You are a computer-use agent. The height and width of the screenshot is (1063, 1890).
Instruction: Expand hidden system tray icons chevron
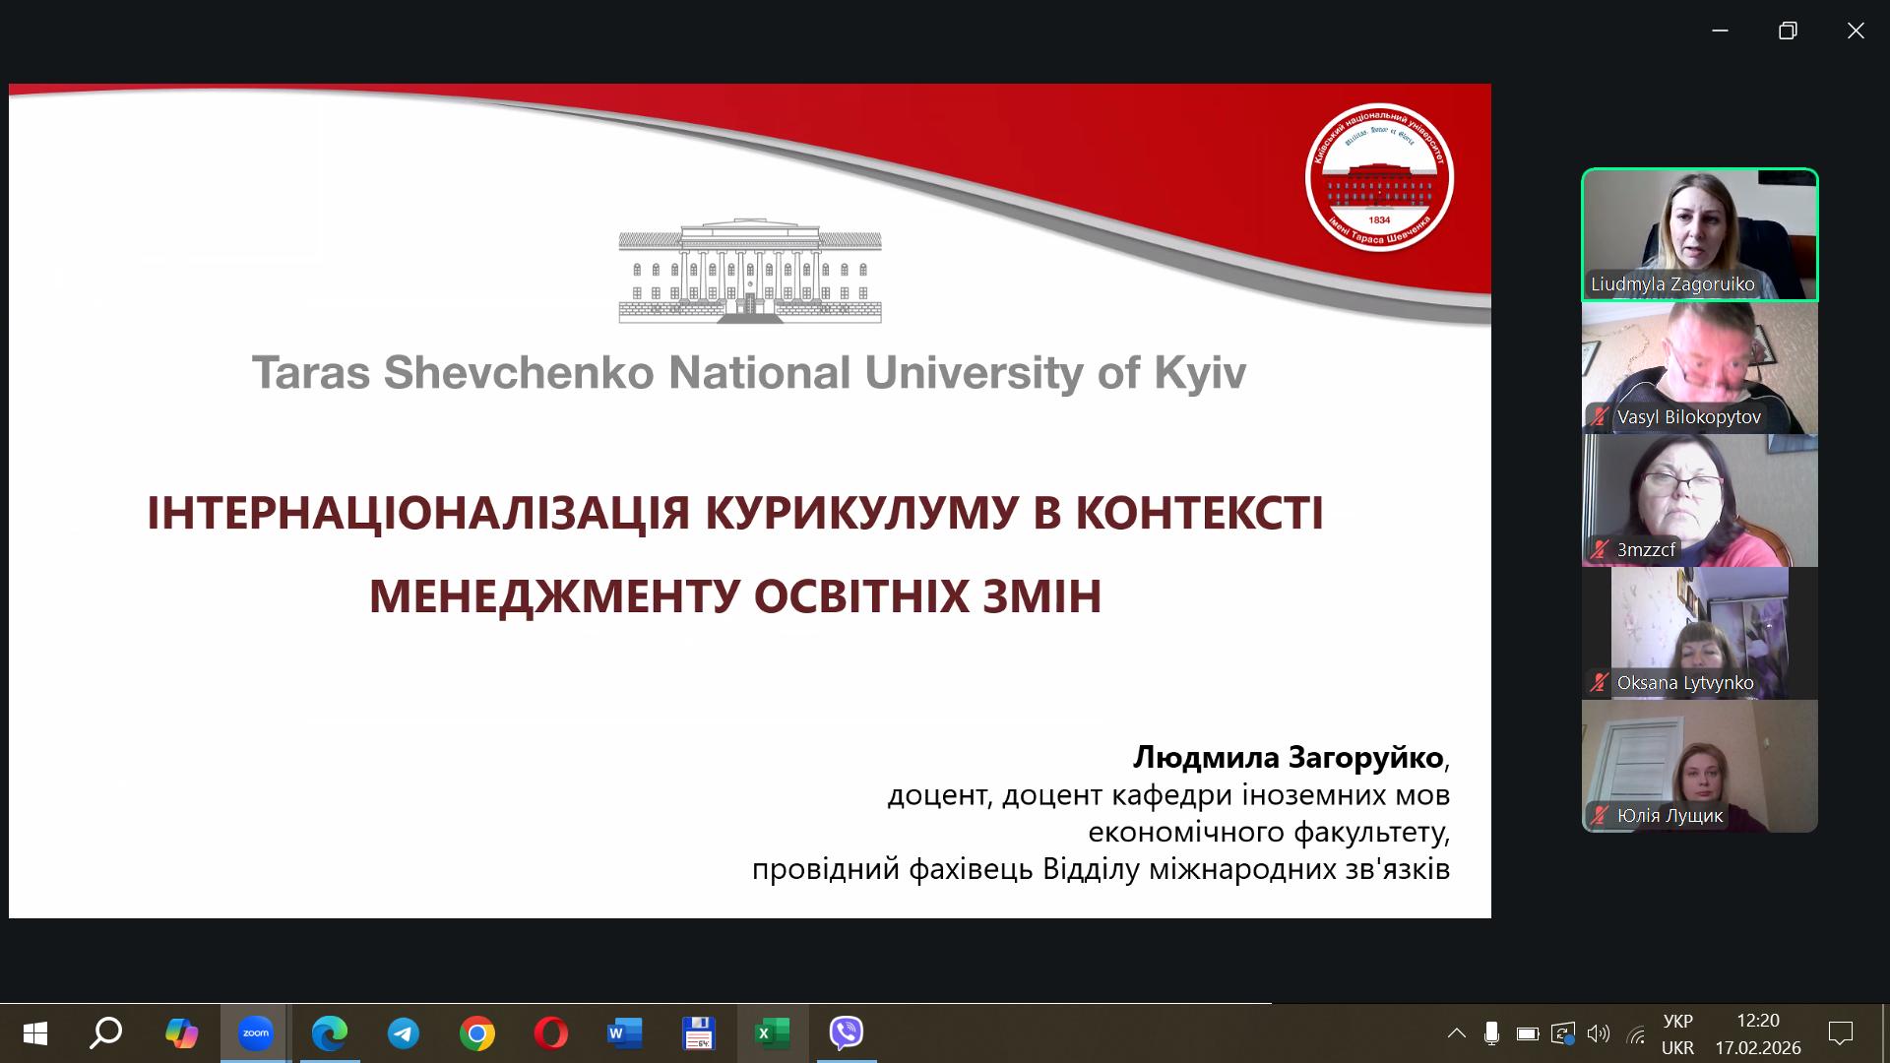click(x=1456, y=1033)
